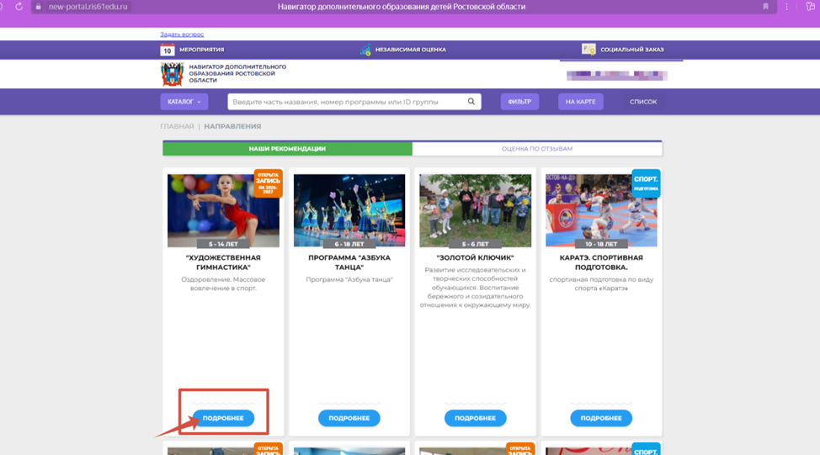Click the Спорт. подготовка badge on karate card
Image resolution: width=820 pixels, height=455 pixels.
click(x=646, y=183)
